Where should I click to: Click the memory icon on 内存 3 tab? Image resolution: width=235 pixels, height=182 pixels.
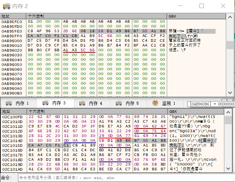[46, 104]
